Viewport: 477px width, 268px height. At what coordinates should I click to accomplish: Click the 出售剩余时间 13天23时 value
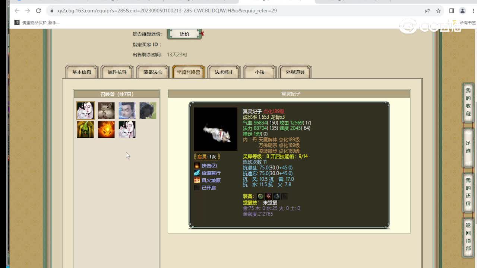[177, 55]
